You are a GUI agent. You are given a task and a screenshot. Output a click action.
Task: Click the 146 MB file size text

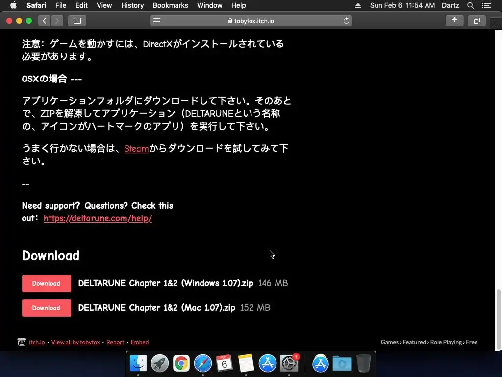273,283
